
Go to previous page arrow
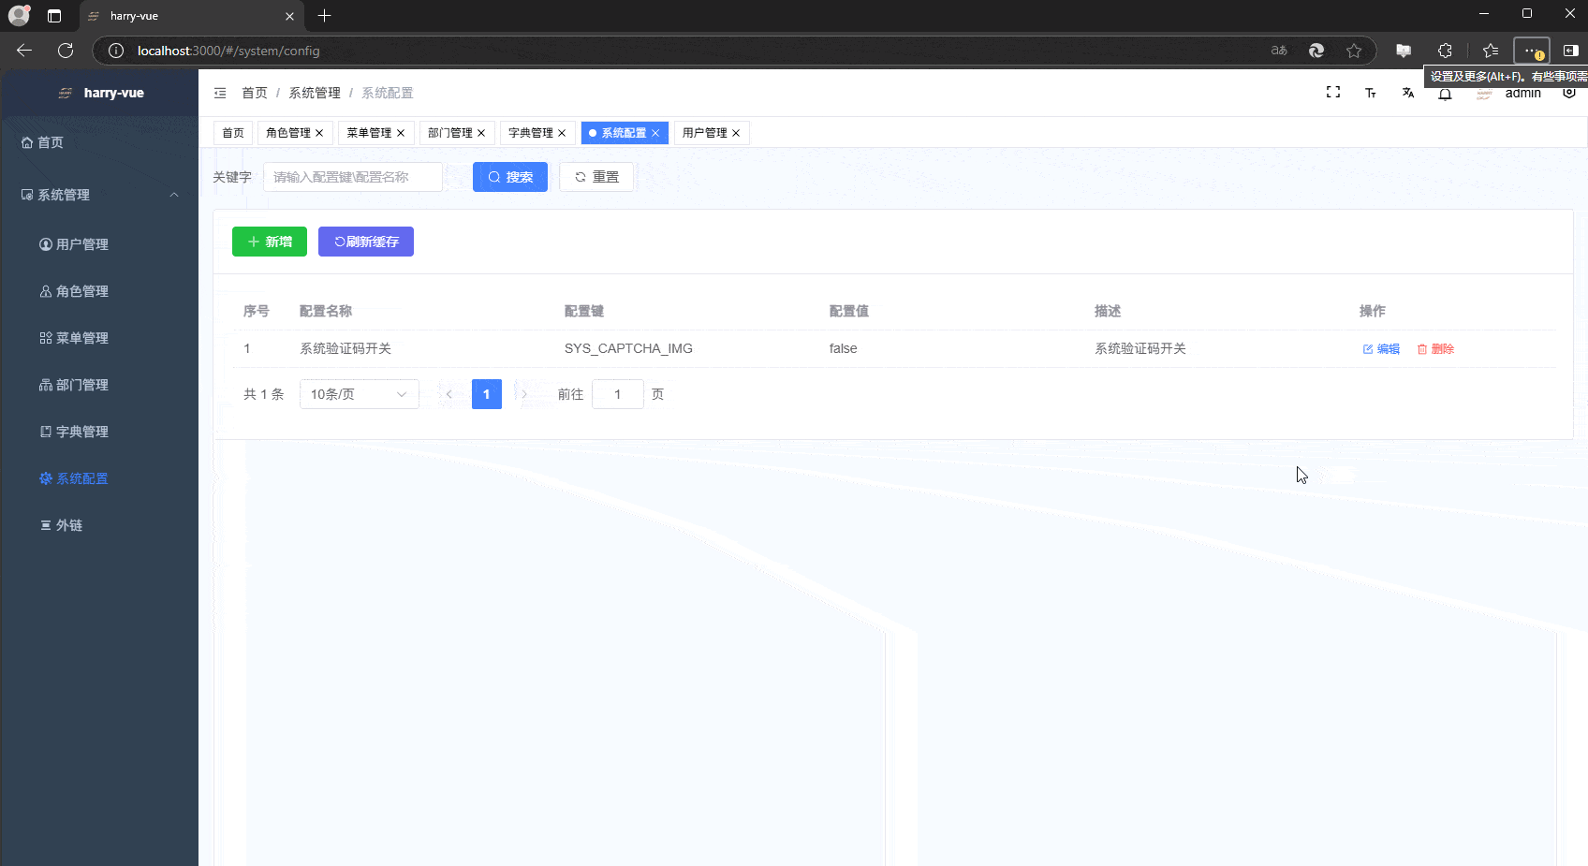click(449, 394)
